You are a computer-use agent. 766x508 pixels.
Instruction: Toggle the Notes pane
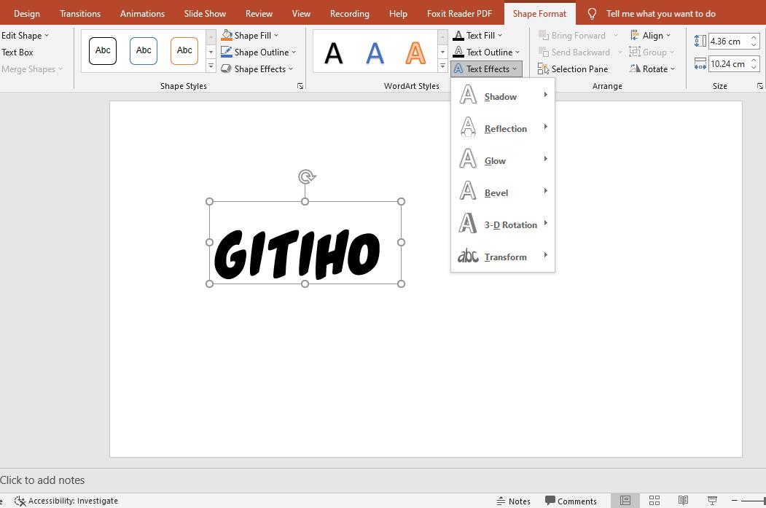coord(513,501)
